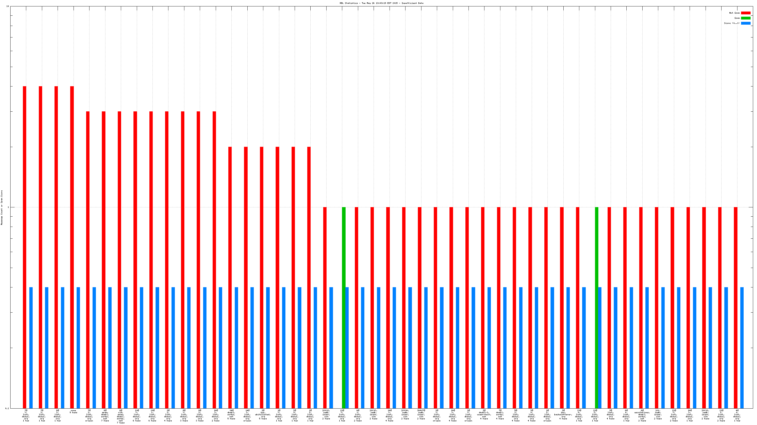The height and width of the screenshot is (425, 757).
Task: Click the blue Score legend swatch
Action: click(745, 23)
